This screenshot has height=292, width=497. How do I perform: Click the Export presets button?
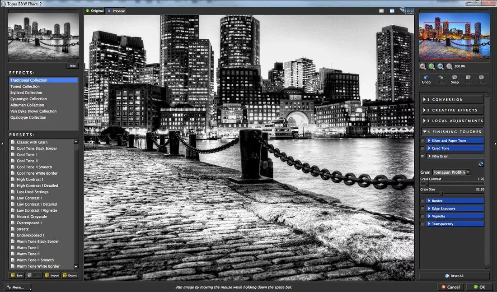[70, 275]
